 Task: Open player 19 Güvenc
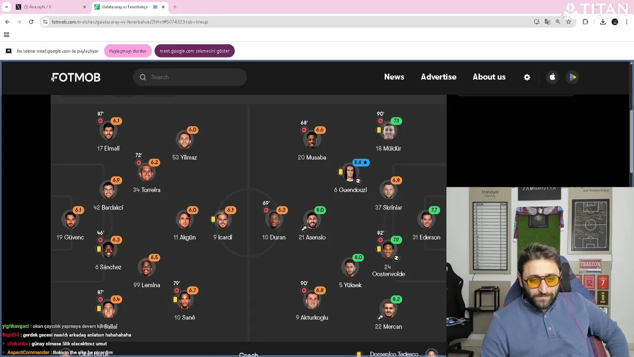70,220
